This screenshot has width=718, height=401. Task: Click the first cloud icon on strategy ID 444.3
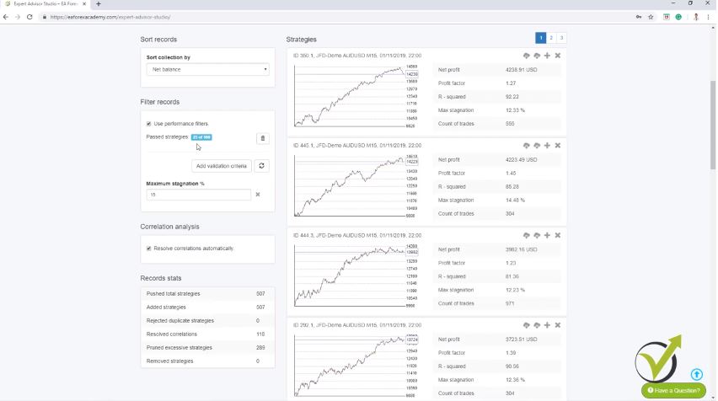526,236
